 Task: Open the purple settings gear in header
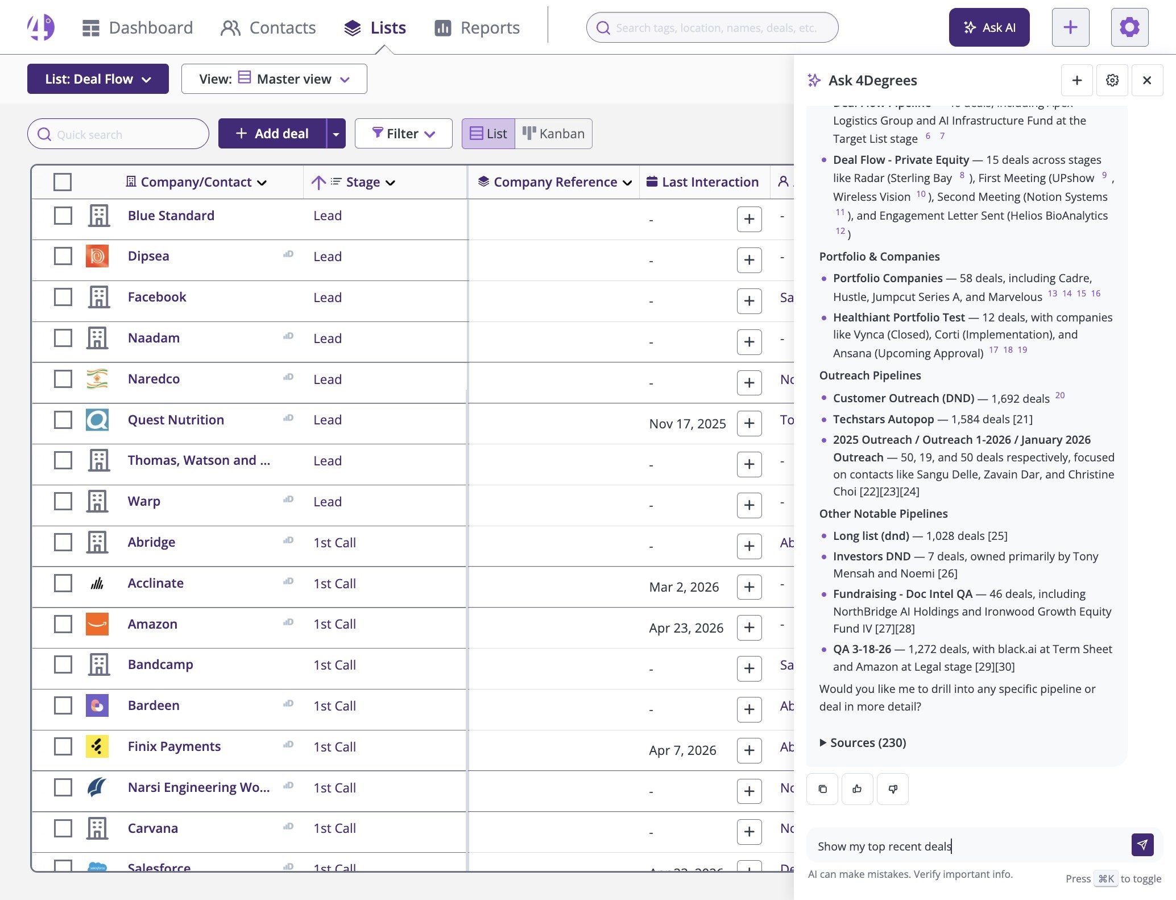pos(1129,27)
